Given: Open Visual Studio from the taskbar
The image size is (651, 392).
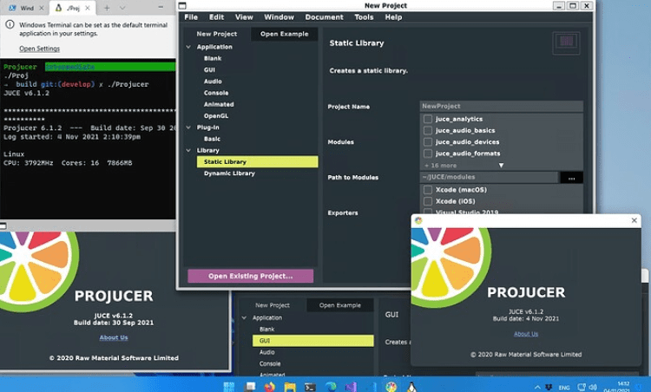Looking at the screenshot, I should pos(351,387).
